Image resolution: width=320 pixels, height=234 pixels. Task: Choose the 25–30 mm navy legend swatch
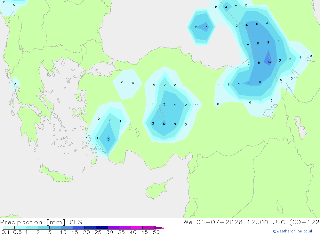[x=102, y=228]
